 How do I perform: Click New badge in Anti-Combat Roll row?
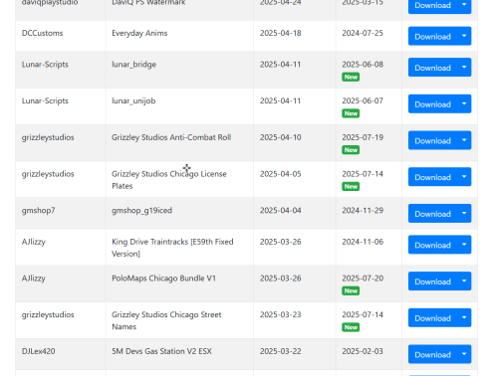pos(351,150)
